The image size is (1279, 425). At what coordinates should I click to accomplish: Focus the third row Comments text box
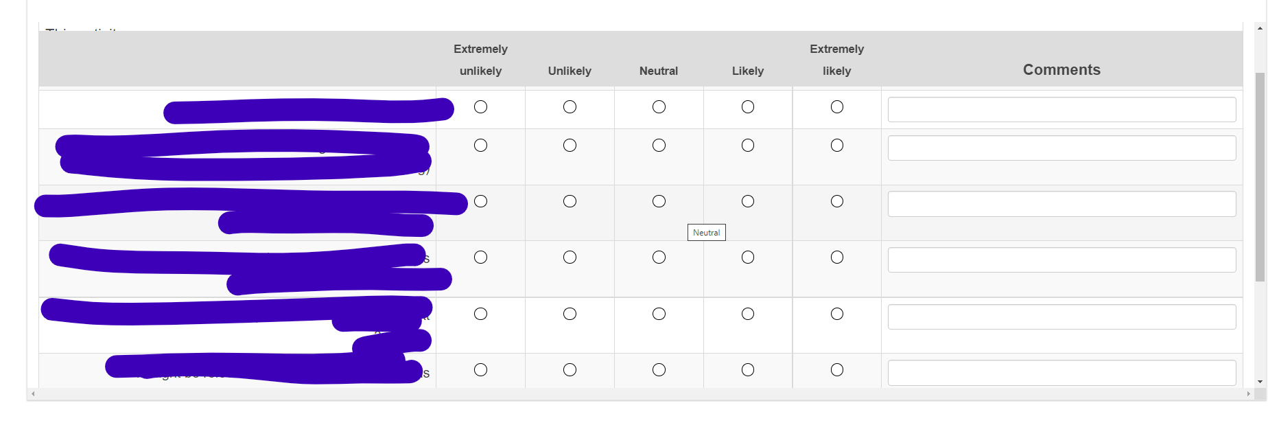point(1061,204)
